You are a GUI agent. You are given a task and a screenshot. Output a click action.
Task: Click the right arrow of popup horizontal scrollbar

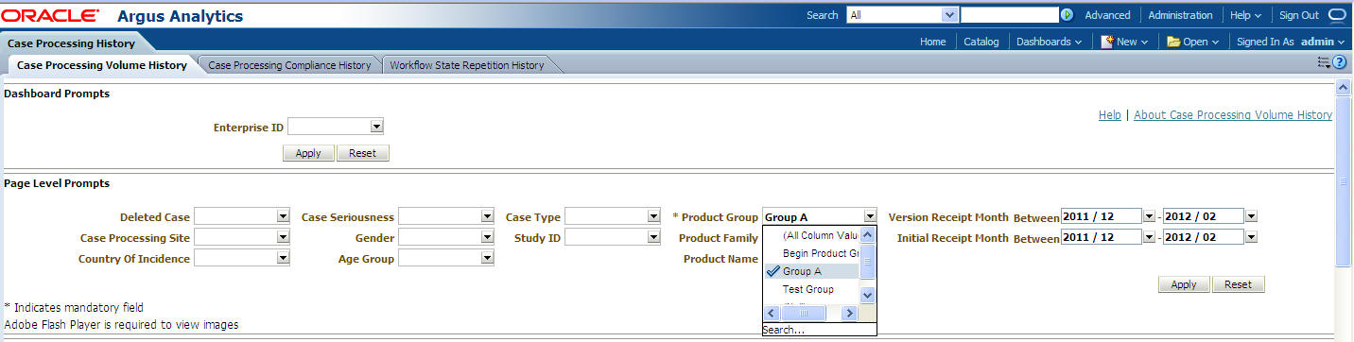[x=849, y=313]
